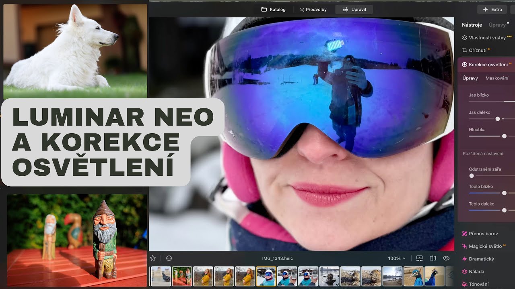
Task: Open the more options ellipsis menu
Action: [x=169, y=258]
